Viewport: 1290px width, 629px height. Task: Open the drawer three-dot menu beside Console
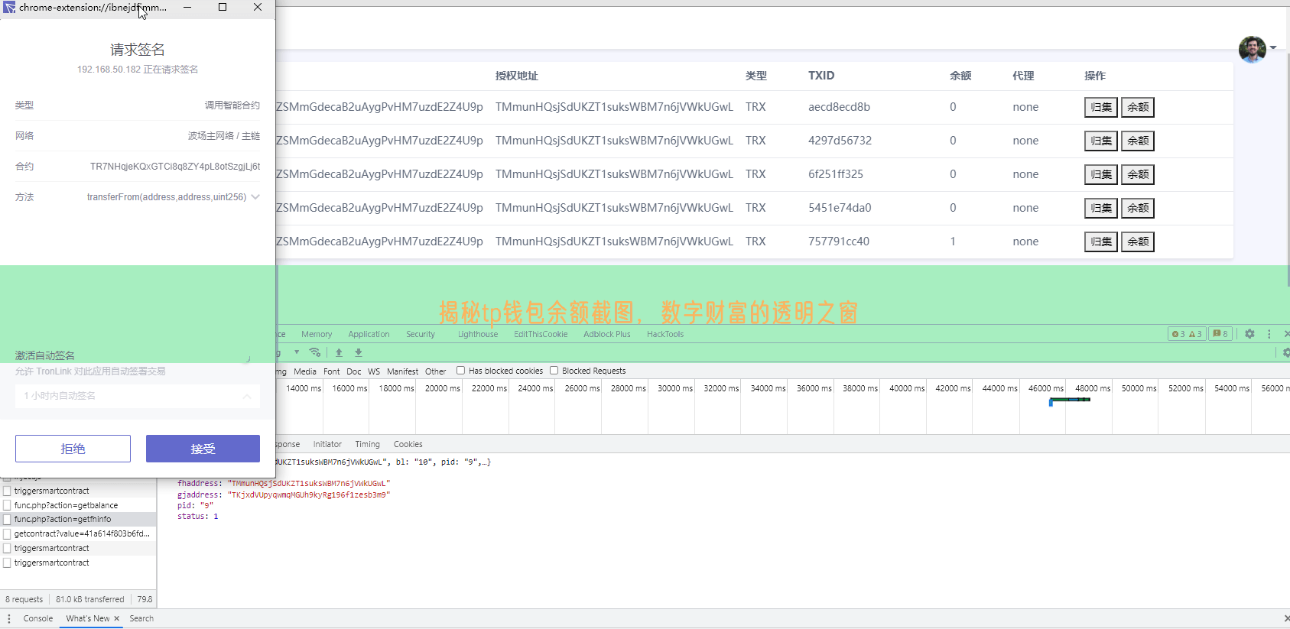pos(9,618)
